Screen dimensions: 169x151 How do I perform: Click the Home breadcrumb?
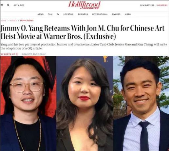click(4, 20)
